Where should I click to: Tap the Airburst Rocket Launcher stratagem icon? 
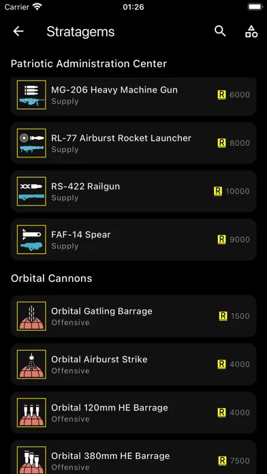(x=31, y=143)
